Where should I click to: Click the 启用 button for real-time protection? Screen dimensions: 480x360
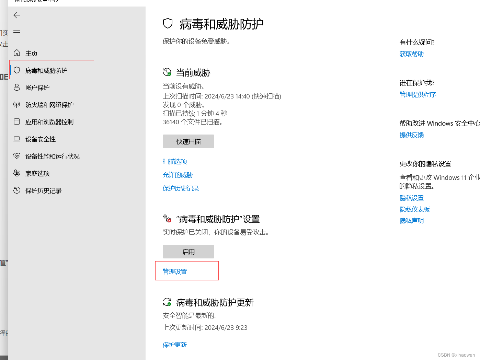point(188,252)
